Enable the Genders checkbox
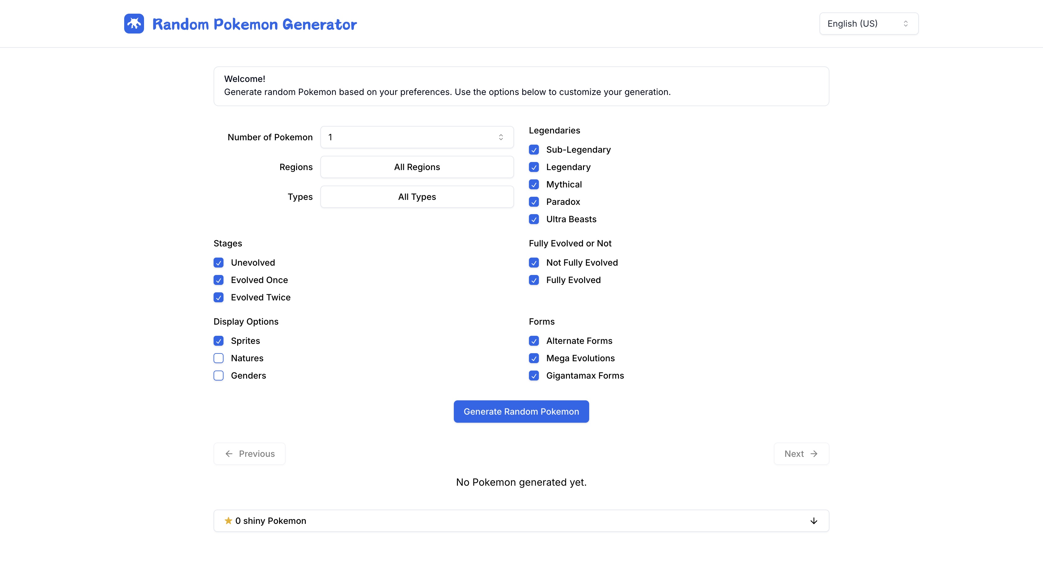This screenshot has width=1043, height=576. (219, 376)
